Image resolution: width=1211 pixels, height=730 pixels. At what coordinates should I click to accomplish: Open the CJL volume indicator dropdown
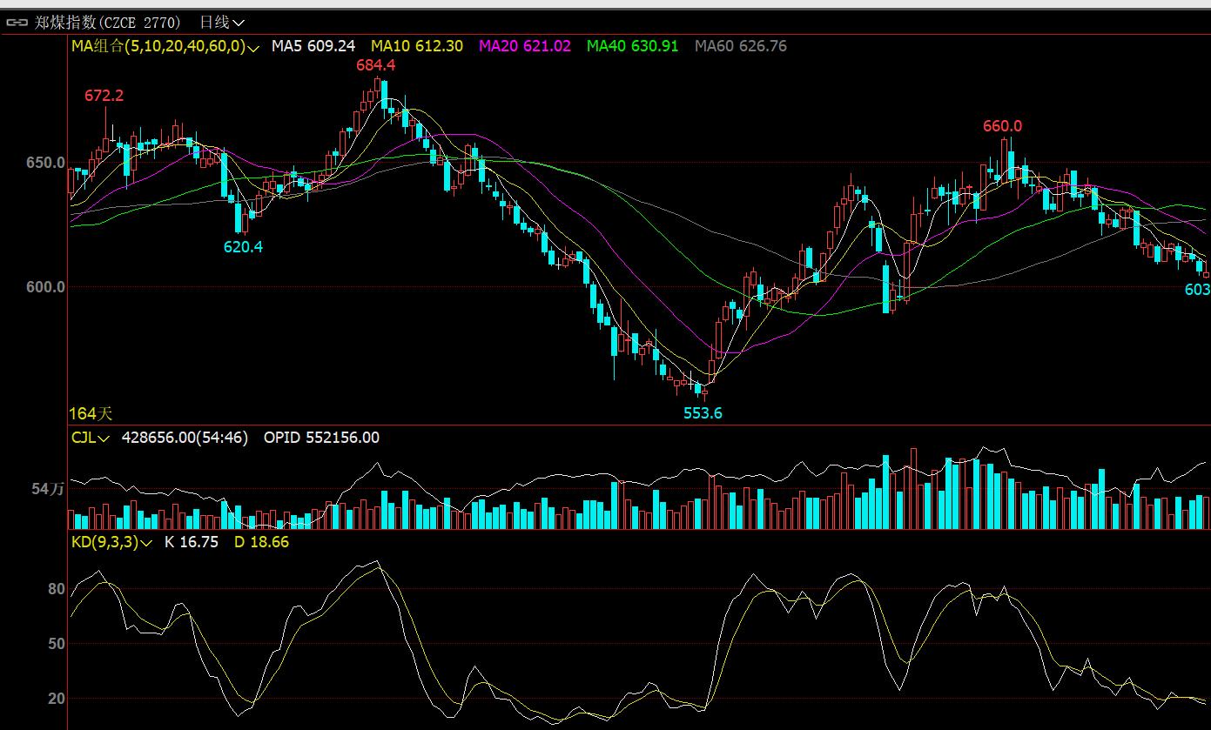click(x=90, y=438)
